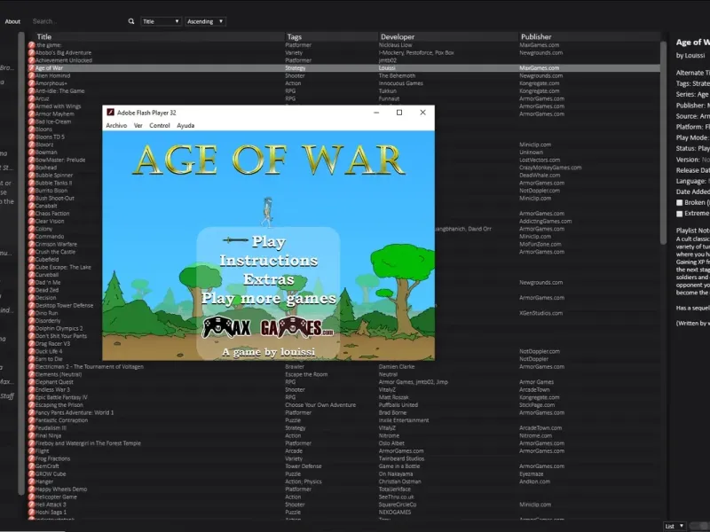710x532 pixels.
Task: Open the List layout dropdown
Action: click(x=674, y=526)
